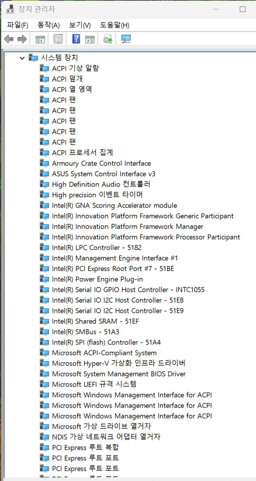Select High Definition Audio 컨트롤러
256x481 pixels.
pyautogui.click(x=101, y=184)
